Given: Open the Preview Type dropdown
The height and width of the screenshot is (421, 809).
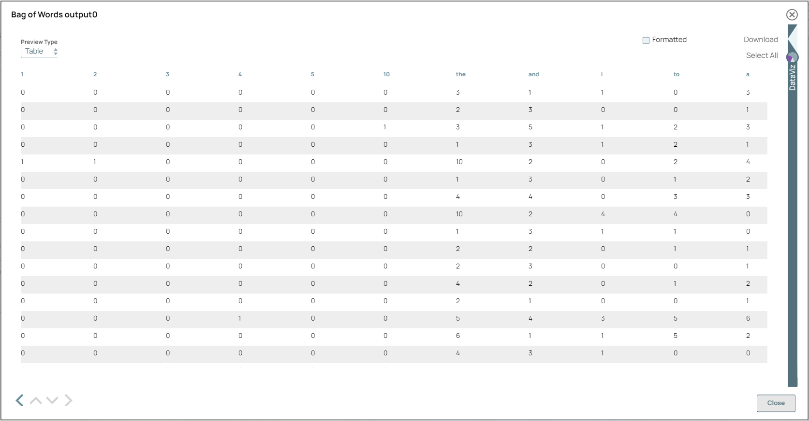Looking at the screenshot, I should [39, 51].
